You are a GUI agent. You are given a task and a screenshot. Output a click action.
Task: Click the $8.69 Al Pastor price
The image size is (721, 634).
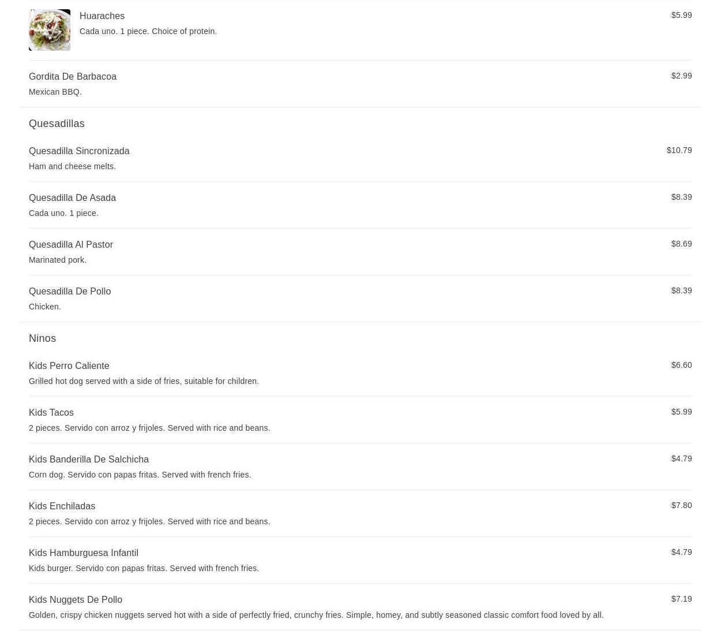coord(681,244)
